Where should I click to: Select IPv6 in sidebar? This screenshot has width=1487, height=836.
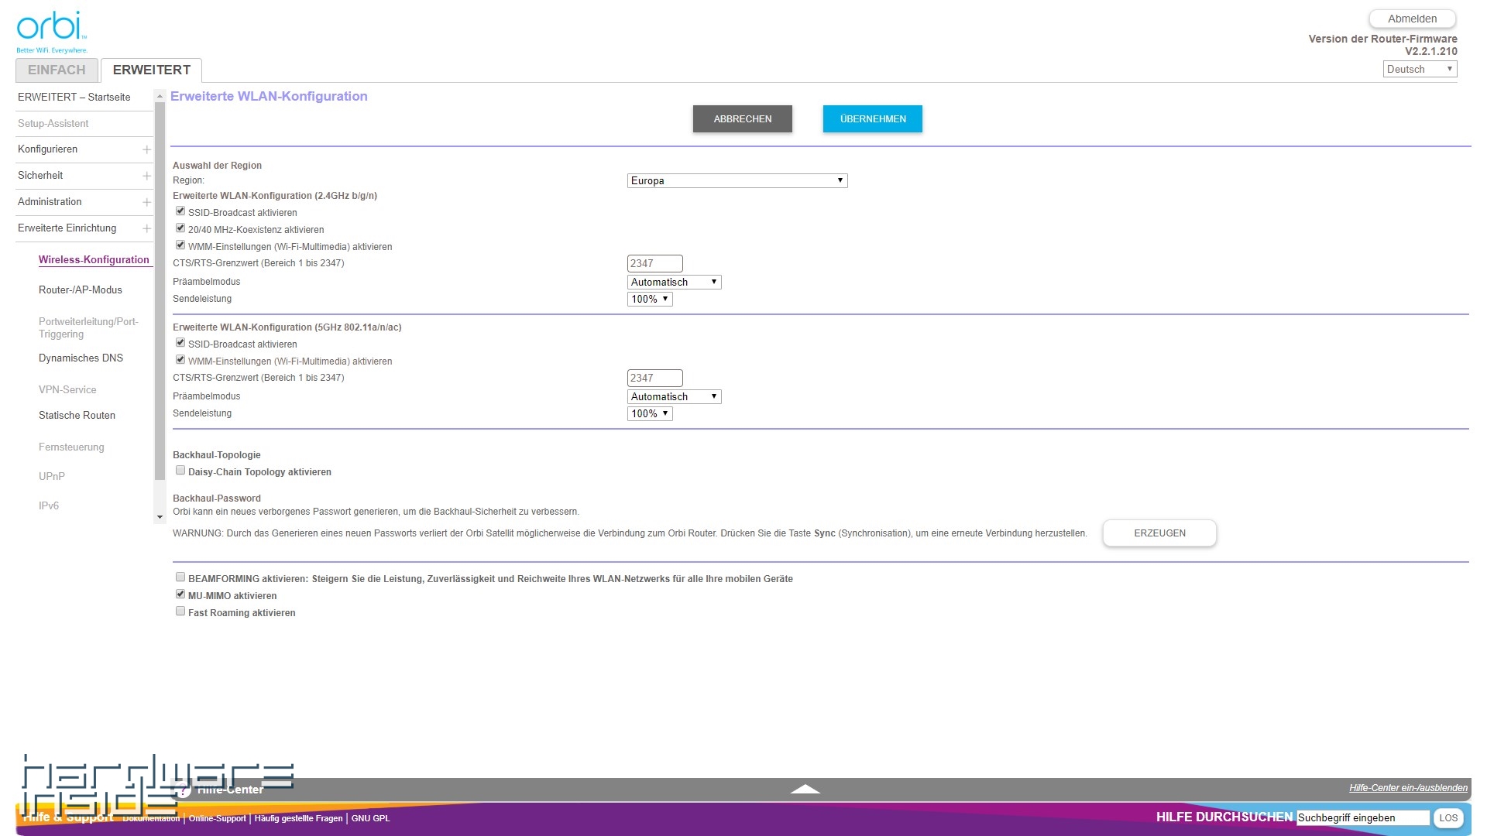[x=49, y=505]
